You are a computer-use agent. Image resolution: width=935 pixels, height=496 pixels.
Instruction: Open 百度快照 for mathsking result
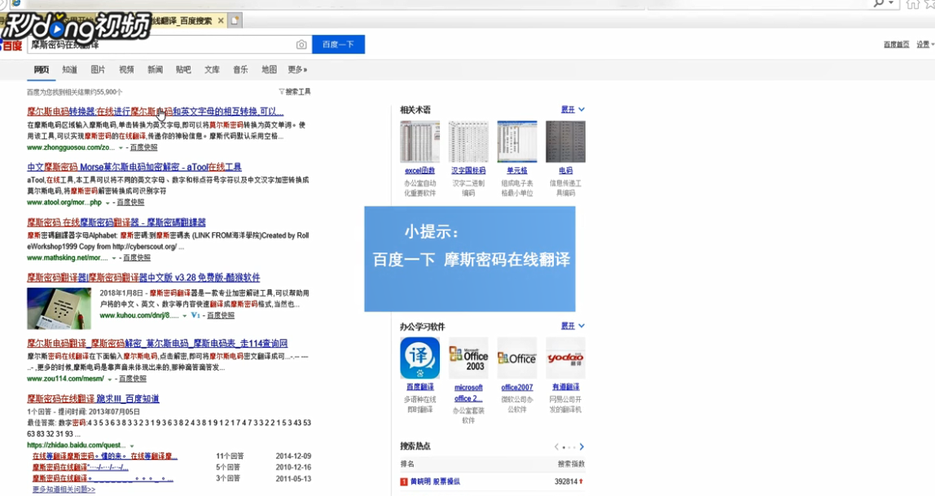point(137,257)
